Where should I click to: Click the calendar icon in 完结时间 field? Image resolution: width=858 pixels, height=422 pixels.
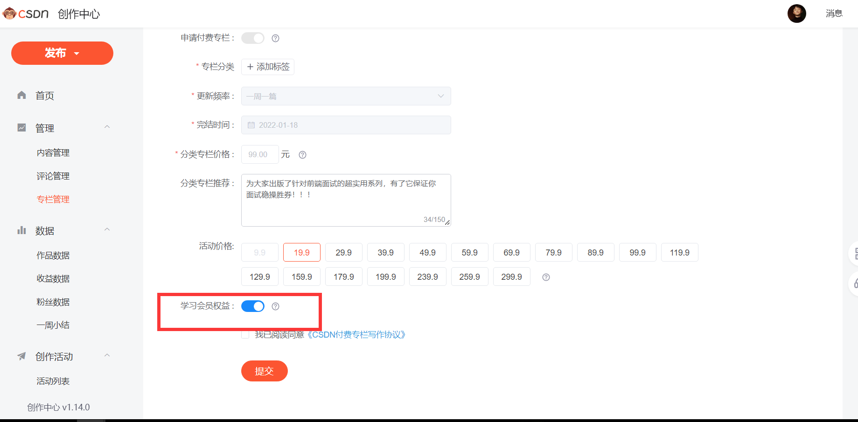click(251, 125)
